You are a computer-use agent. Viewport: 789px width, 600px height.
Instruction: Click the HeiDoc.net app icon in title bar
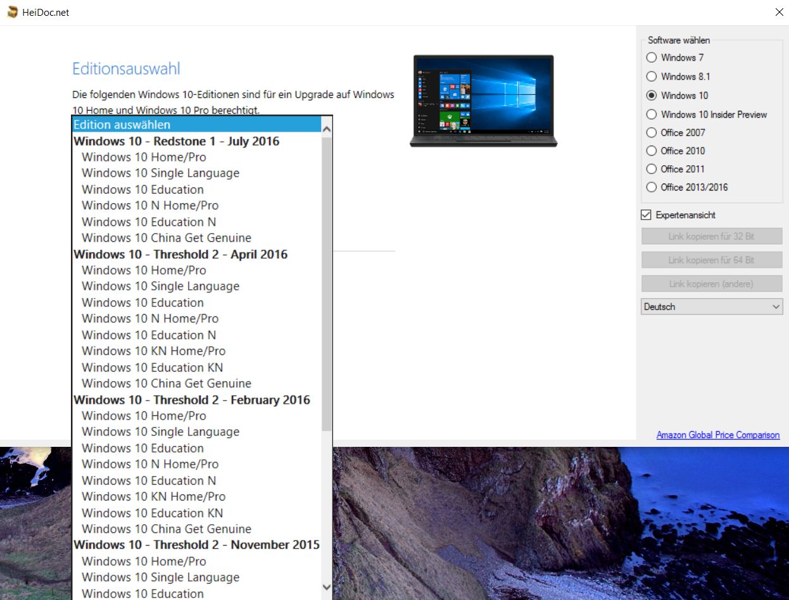pos(11,12)
